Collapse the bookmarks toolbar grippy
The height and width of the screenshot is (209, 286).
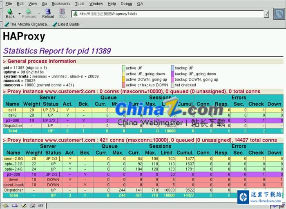1,24
